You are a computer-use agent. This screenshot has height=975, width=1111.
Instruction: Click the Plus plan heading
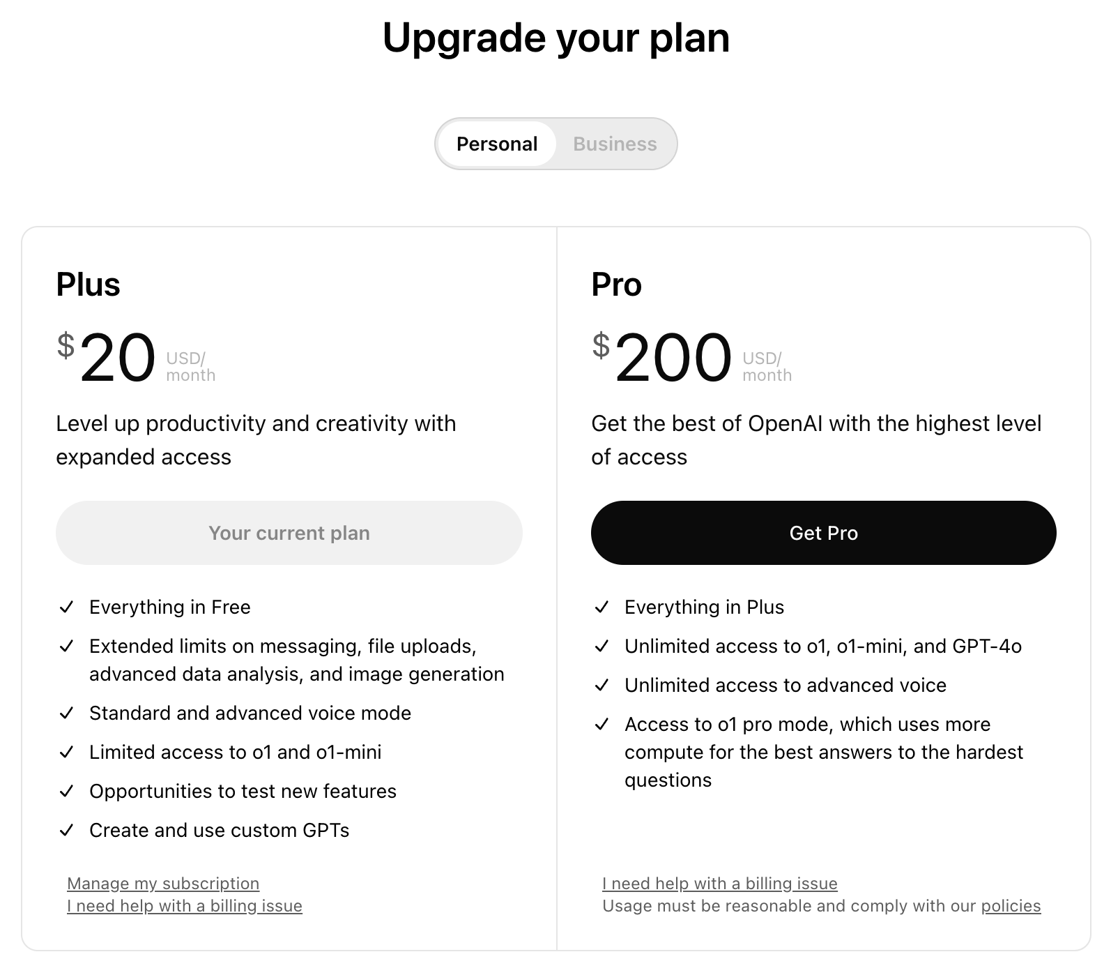89,285
